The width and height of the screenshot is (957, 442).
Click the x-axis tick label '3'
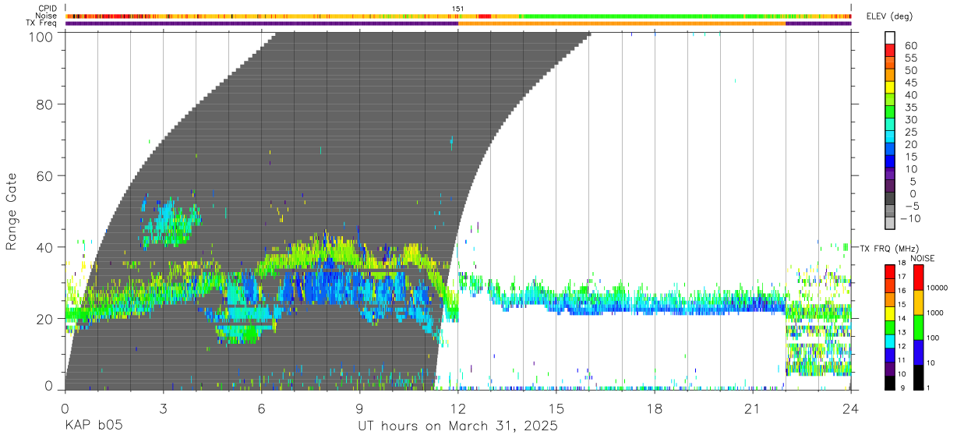(163, 408)
